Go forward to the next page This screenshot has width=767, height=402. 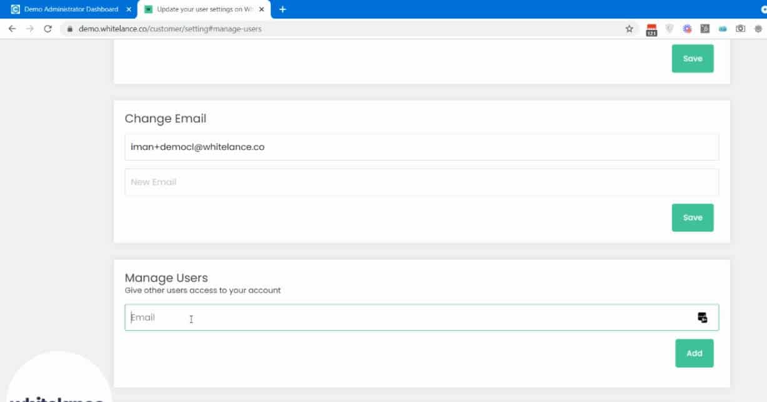30,29
